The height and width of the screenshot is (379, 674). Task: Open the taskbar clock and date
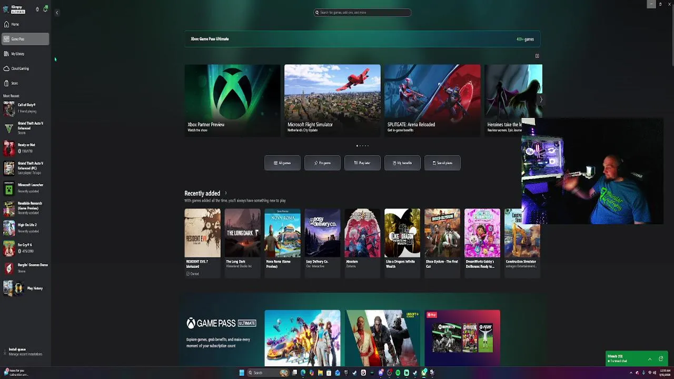coord(665,373)
